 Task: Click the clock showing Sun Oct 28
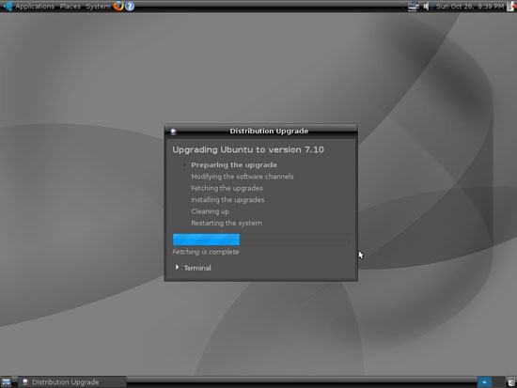470,7
